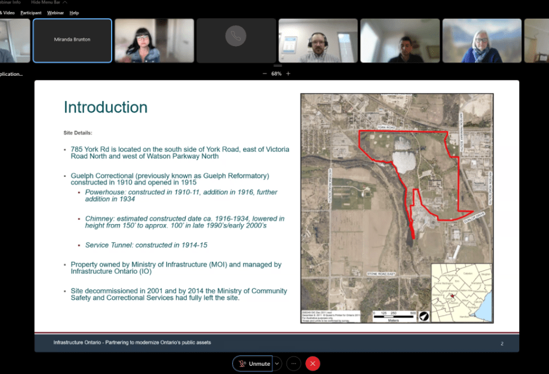Zoom in shared content with plus
The width and height of the screenshot is (549, 374).
point(288,74)
